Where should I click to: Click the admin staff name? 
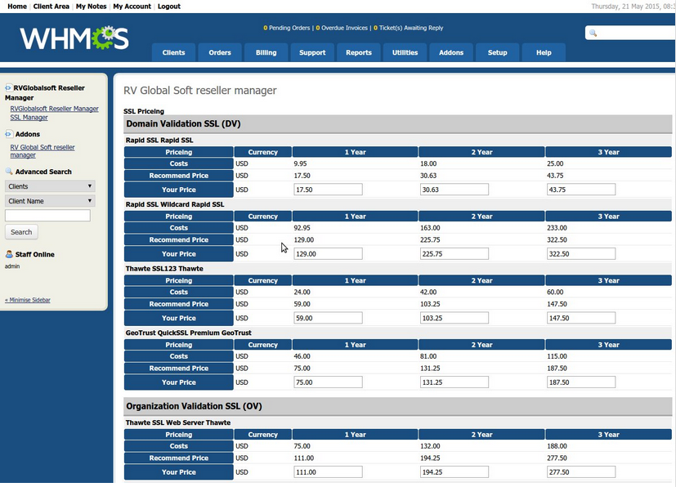[x=12, y=266]
